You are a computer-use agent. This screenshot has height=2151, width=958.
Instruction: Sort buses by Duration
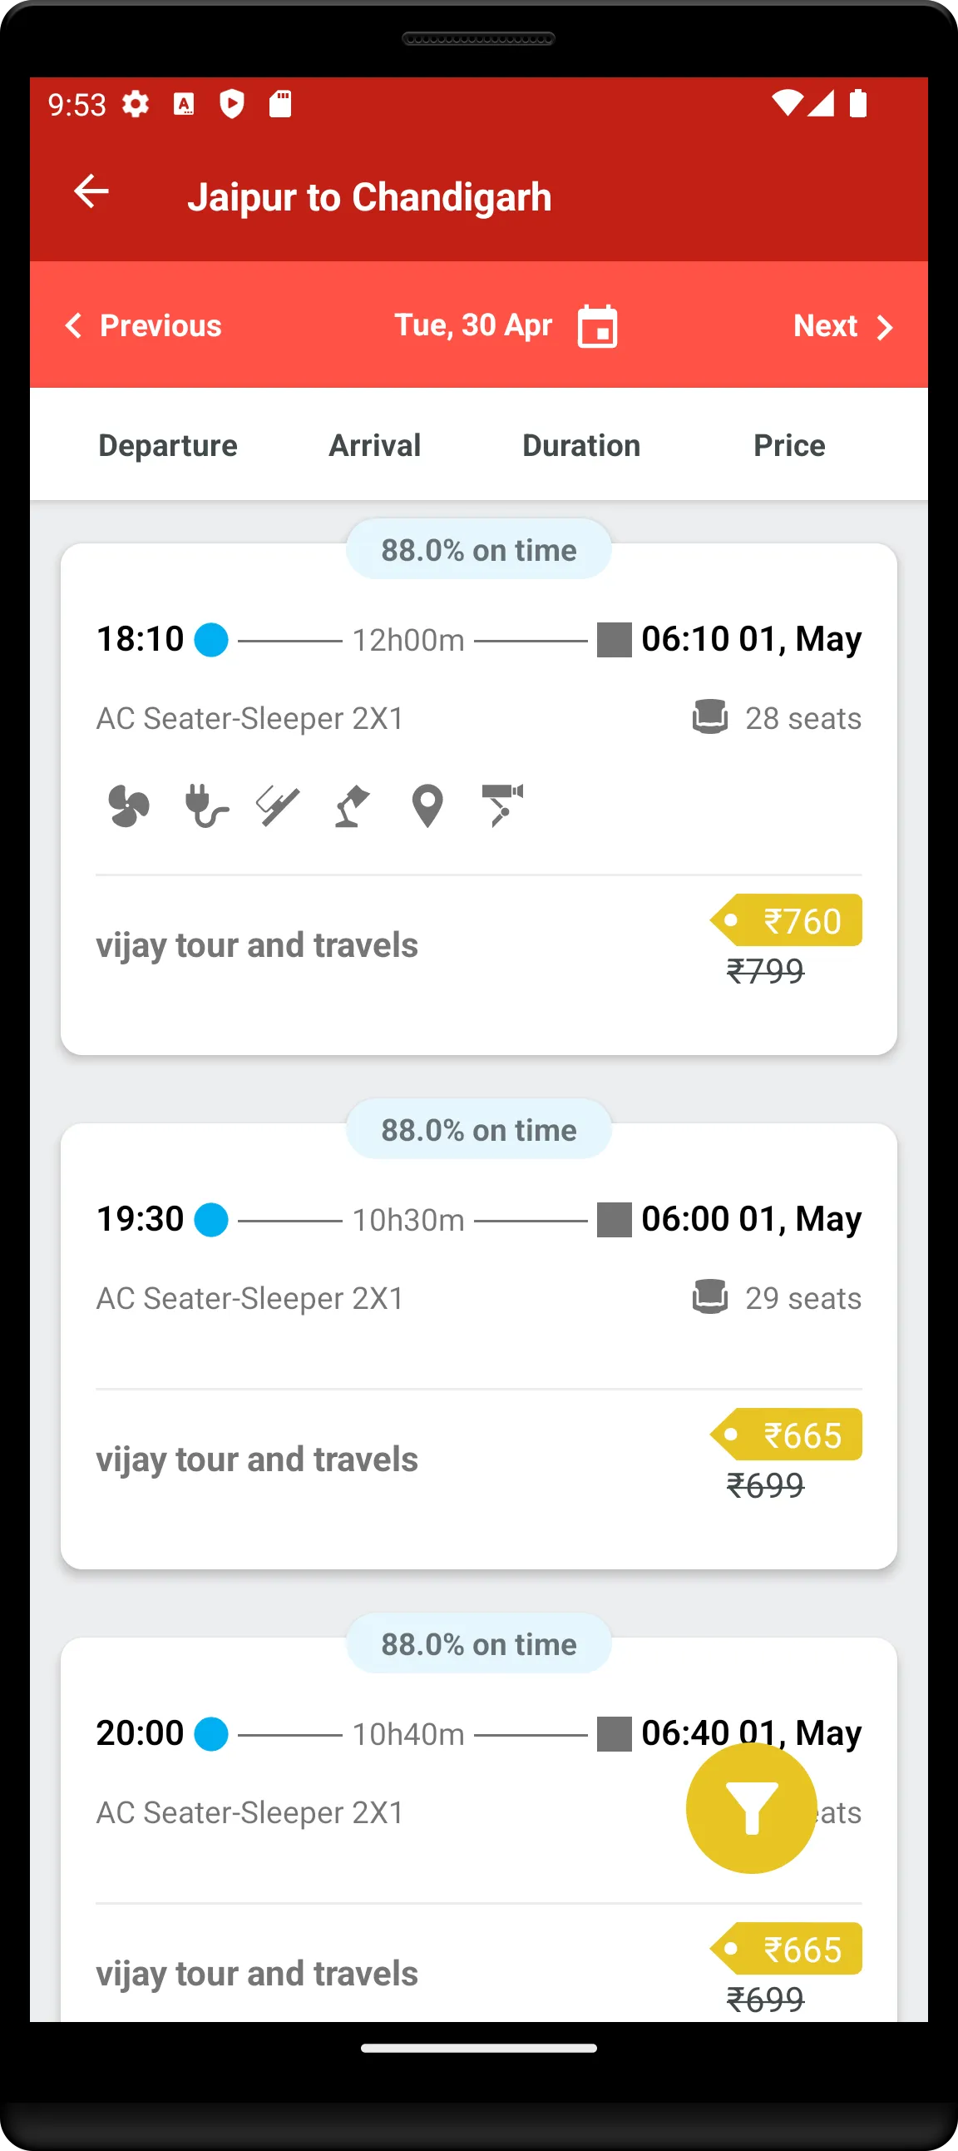coord(580,445)
